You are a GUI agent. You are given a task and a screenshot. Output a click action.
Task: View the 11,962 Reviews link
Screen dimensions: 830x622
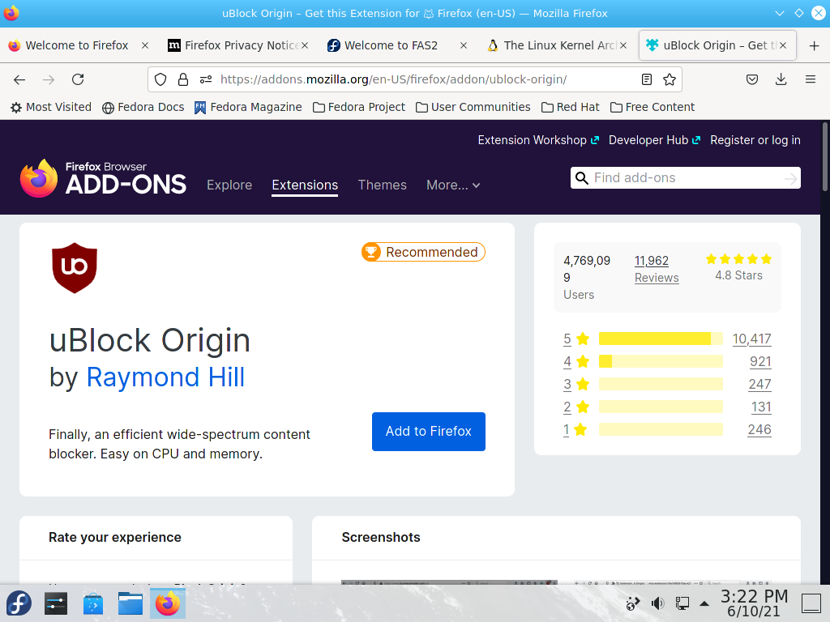pyautogui.click(x=657, y=269)
